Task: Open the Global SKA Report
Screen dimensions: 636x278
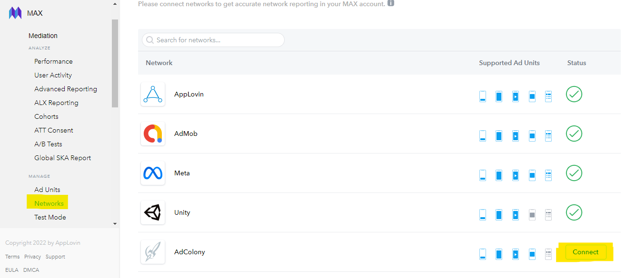Action: click(x=62, y=158)
